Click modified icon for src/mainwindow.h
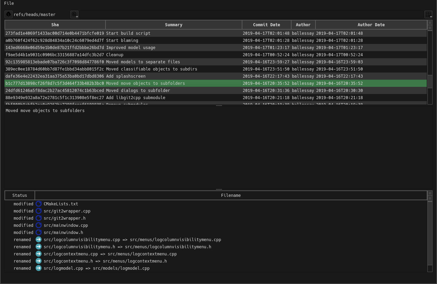 coord(39,233)
